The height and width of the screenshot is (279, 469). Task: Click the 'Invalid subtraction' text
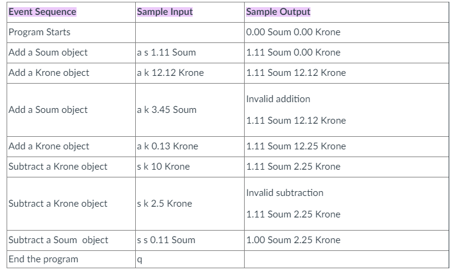click(x=285, y=192)
